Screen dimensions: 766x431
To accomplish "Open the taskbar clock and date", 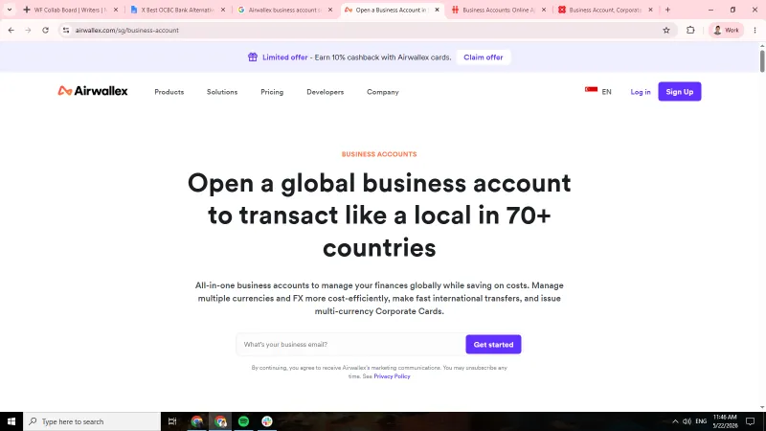I will coord(725,421).
